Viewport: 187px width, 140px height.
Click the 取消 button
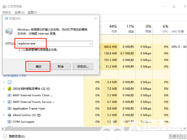click(x=61, y=67)
